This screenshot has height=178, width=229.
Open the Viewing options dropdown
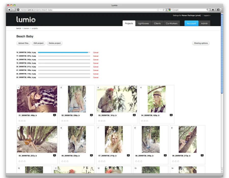click(x=201, y=43)
